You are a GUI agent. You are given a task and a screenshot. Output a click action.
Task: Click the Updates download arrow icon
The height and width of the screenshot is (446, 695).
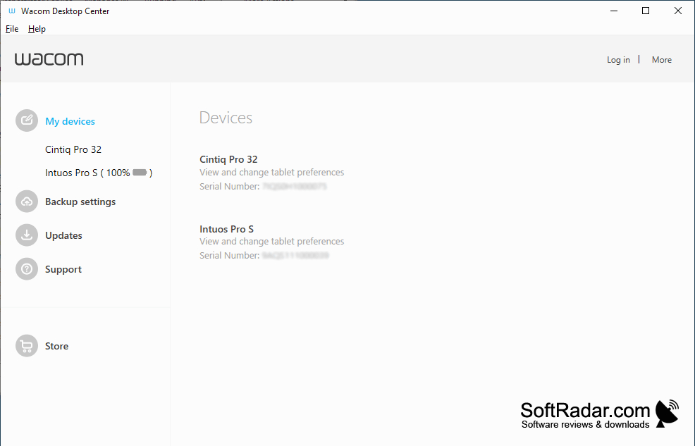(x=27, y=235)
